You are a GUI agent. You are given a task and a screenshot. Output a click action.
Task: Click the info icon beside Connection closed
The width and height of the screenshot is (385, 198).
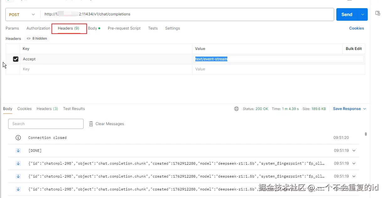18,138
